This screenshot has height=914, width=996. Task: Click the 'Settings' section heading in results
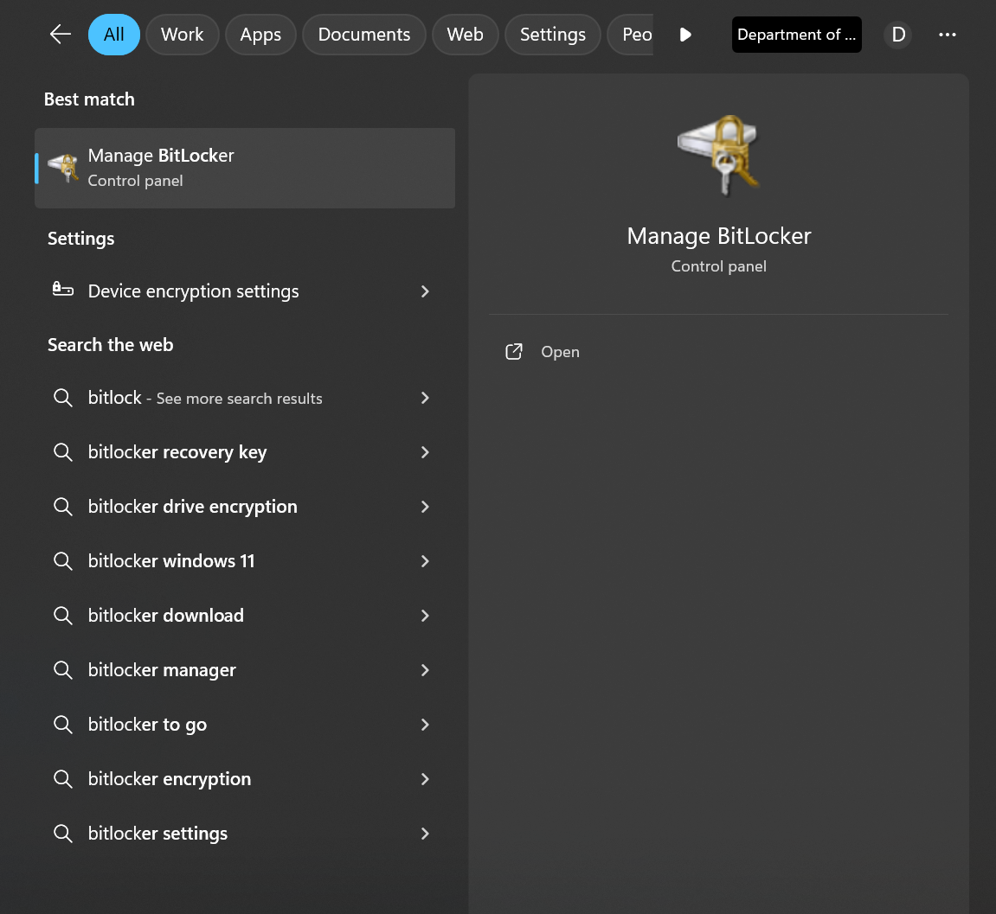pos(80,239)
